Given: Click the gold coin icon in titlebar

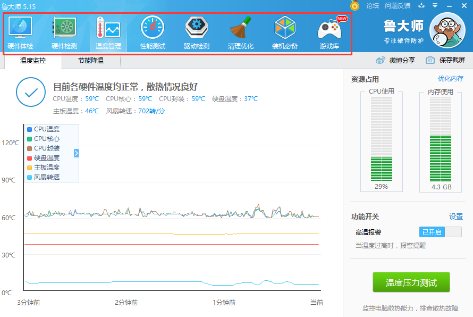Looking at the screenshot, I should [x=354, y=6].
